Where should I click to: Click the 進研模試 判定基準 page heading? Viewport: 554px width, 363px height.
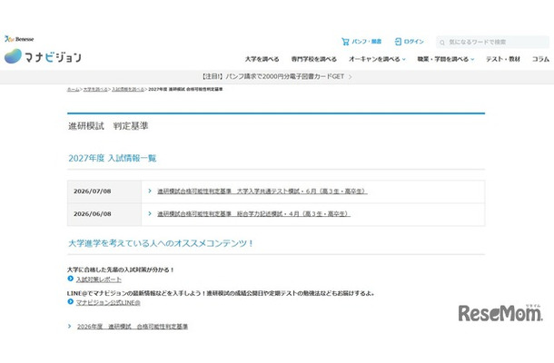click(108, 126)
